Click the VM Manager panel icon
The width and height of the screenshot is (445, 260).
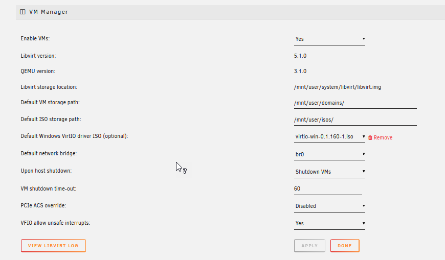tap(23, 12)
